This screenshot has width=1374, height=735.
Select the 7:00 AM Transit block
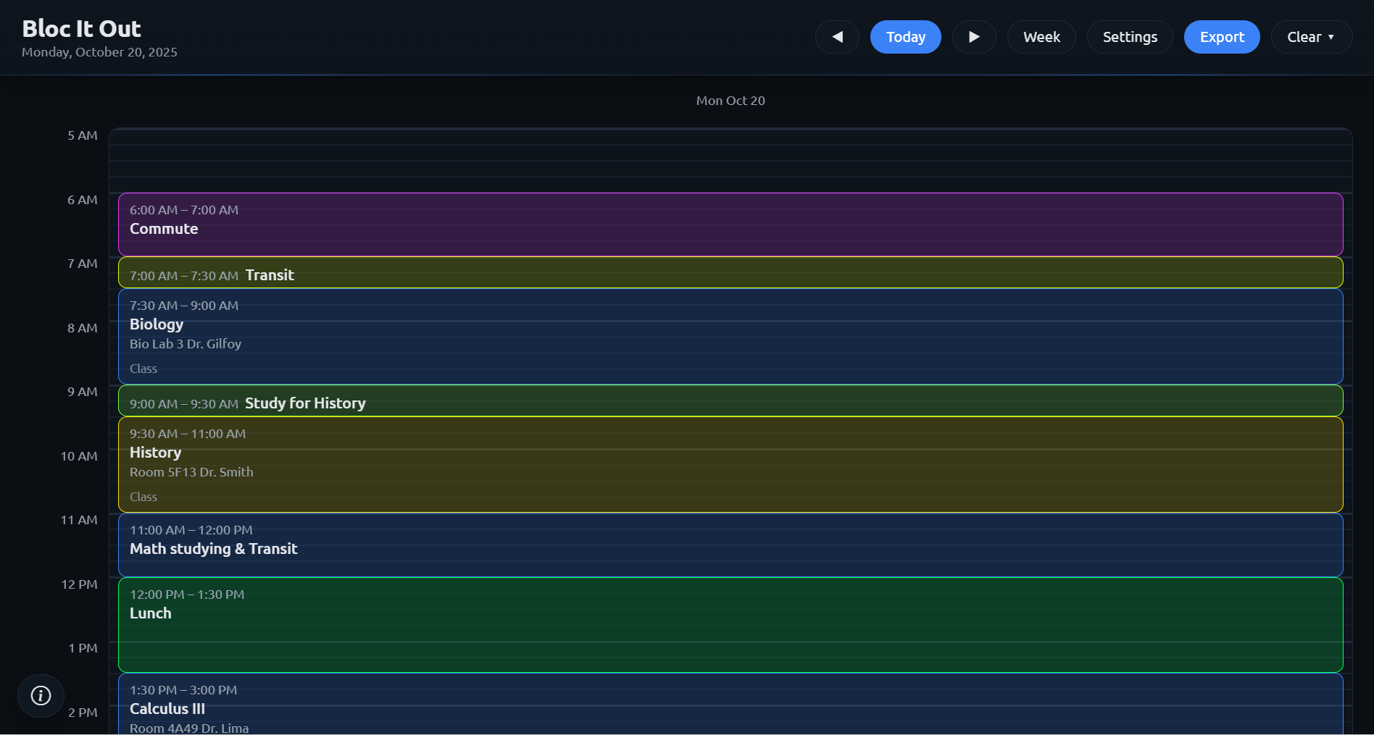(x=730, y=273)
